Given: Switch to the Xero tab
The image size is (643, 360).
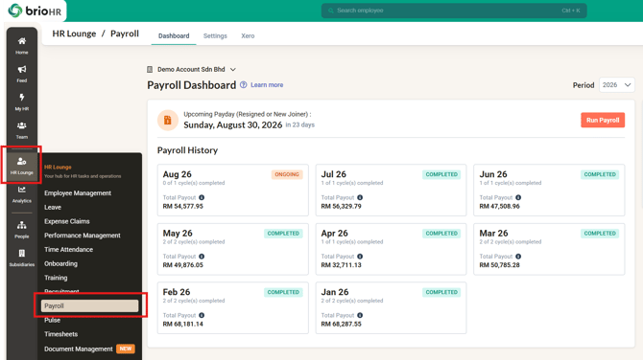Looking at the screenshot, I should point(248,36).
